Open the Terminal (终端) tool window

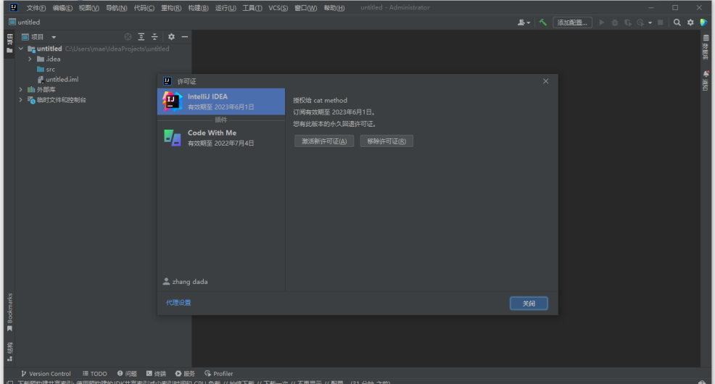156,374
